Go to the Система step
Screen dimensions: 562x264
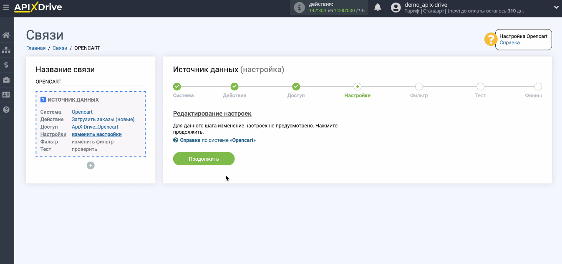(177, 87)
